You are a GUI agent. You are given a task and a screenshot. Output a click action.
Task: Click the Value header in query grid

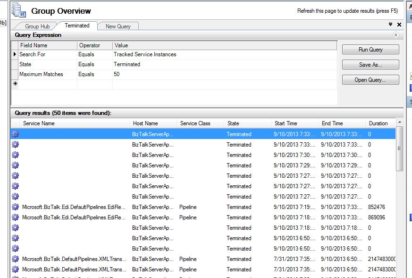pyautogui.click(x=225, y=45)
